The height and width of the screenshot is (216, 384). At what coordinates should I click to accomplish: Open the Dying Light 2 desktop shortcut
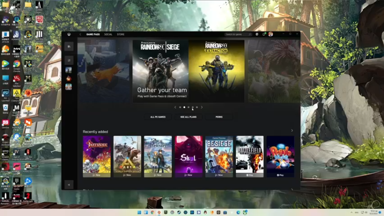(28, 198)
